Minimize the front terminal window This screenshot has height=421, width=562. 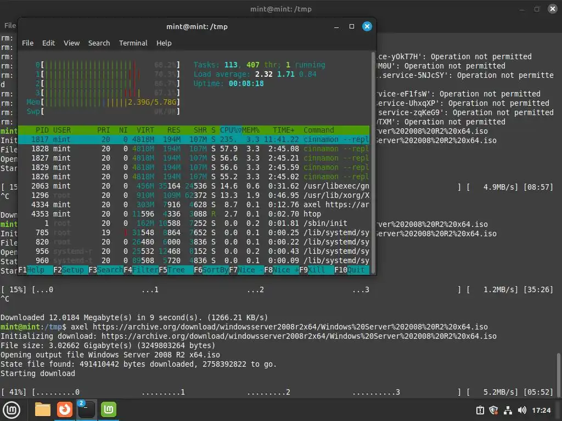336,26
